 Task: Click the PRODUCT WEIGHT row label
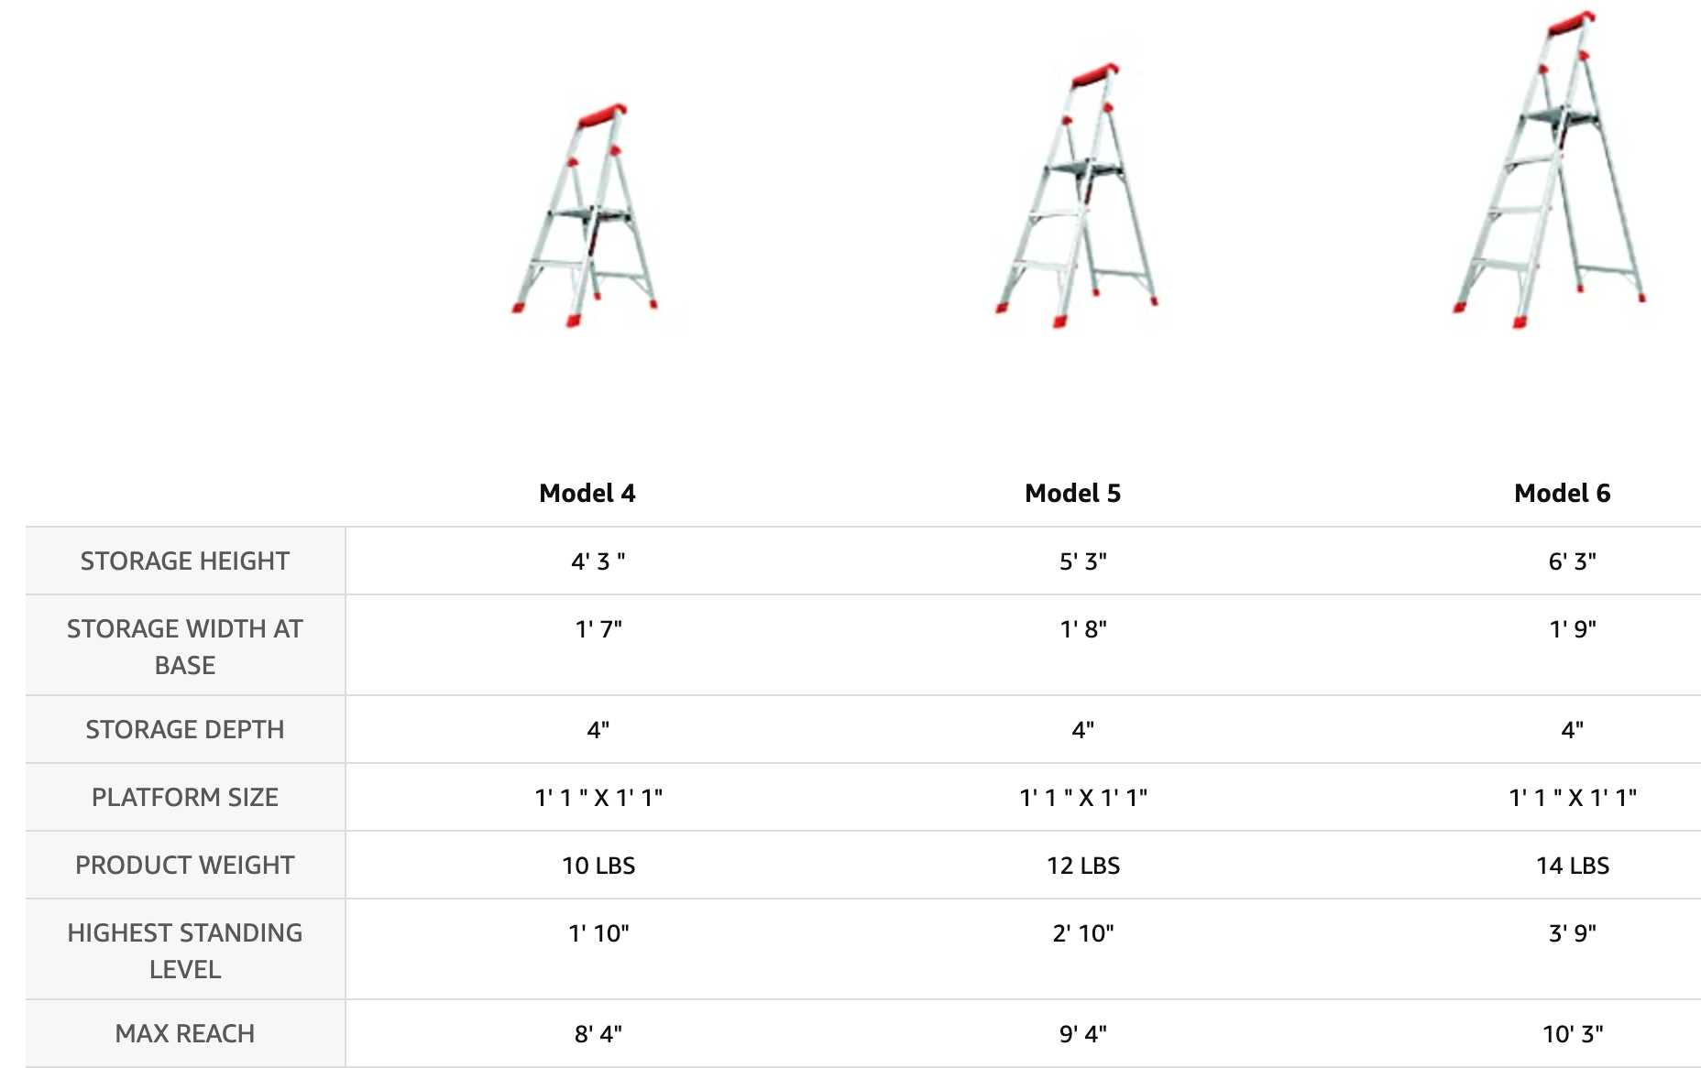185,865
